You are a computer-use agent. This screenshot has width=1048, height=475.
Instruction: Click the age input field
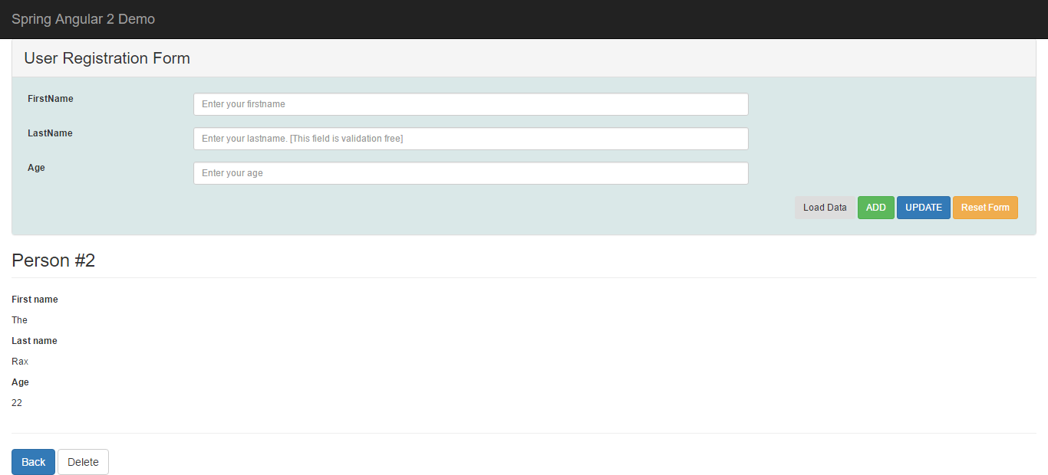coord(470,173)
